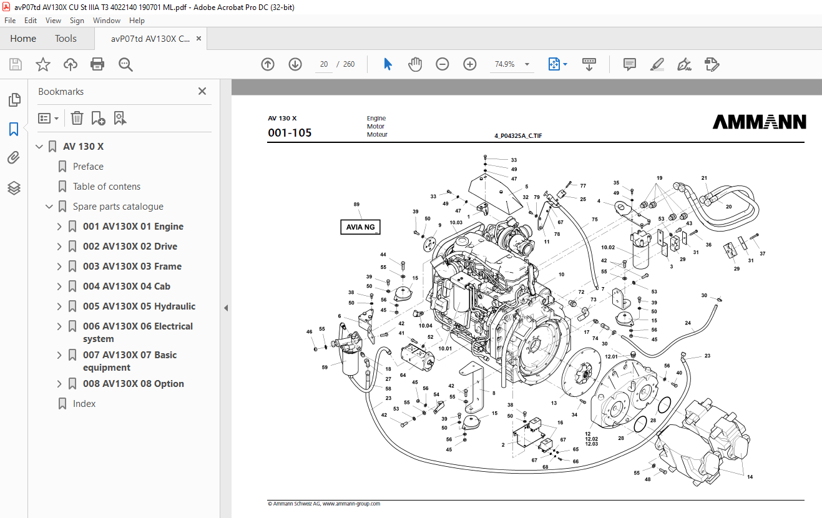This screenshot has width=822, height=518.
Task: Add a sticky note comment
Action: (x=630, y=64)
